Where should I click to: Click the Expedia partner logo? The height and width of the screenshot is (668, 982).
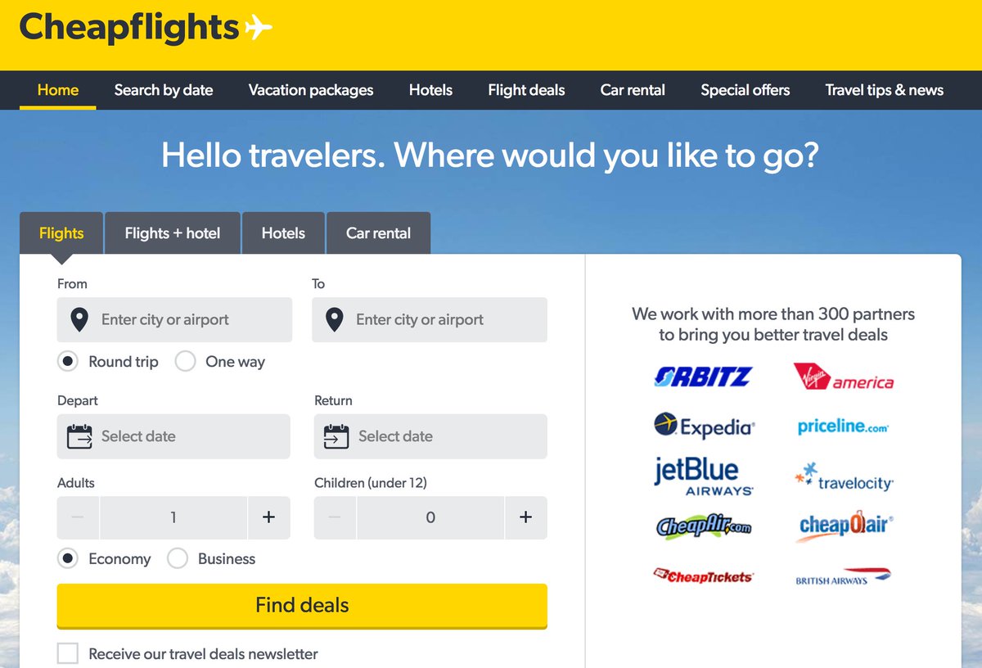(704, 426)
